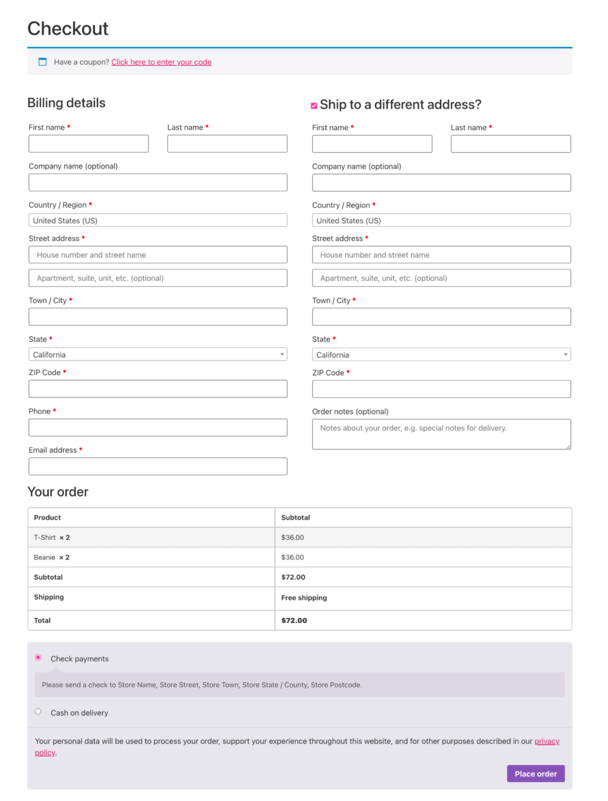This screenshot has width=608, height=801.
Task: Open the shipping State dropdown
Action: point(441,354)
